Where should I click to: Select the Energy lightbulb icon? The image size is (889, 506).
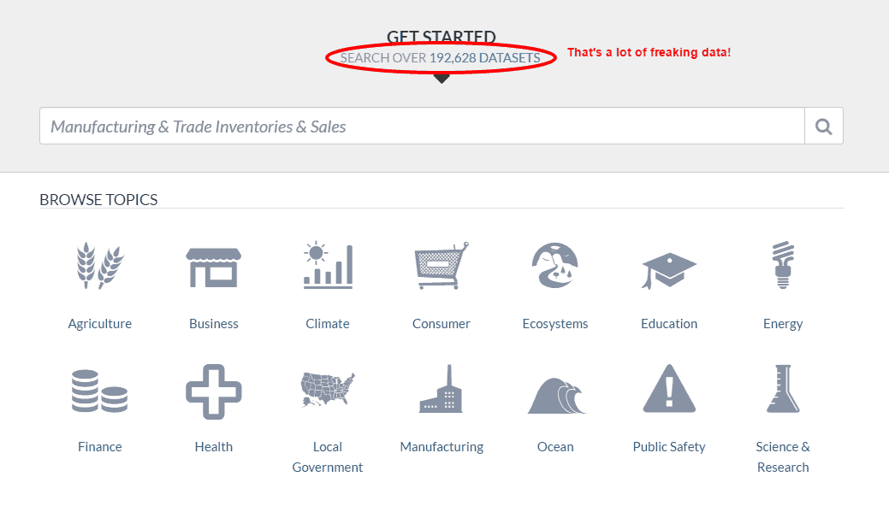782,265
